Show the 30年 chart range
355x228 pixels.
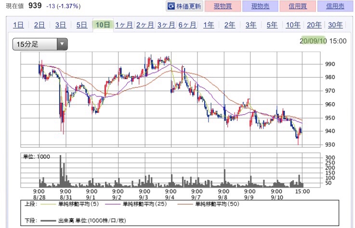[x=335, y=25]
